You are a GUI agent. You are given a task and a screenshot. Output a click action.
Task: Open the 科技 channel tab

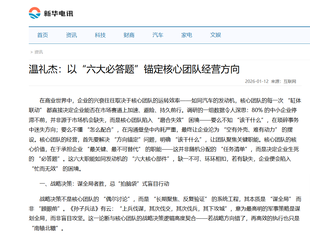pos(100,35)
